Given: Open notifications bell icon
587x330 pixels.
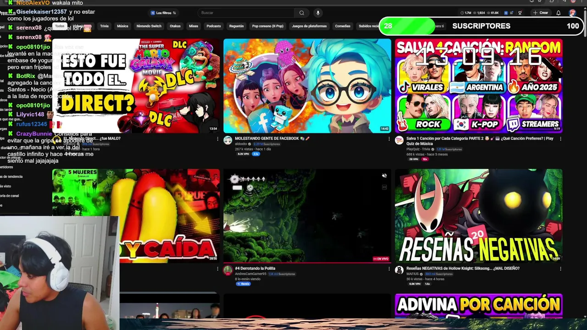Looking at the screenshot, I should pos(558,13).
